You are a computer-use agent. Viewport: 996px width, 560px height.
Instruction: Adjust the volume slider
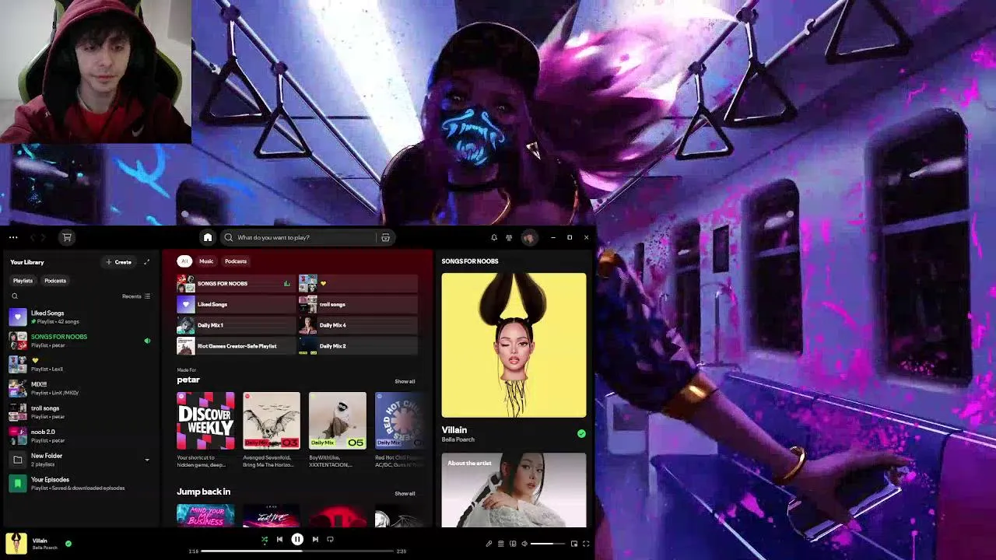[x=547, y=544]
